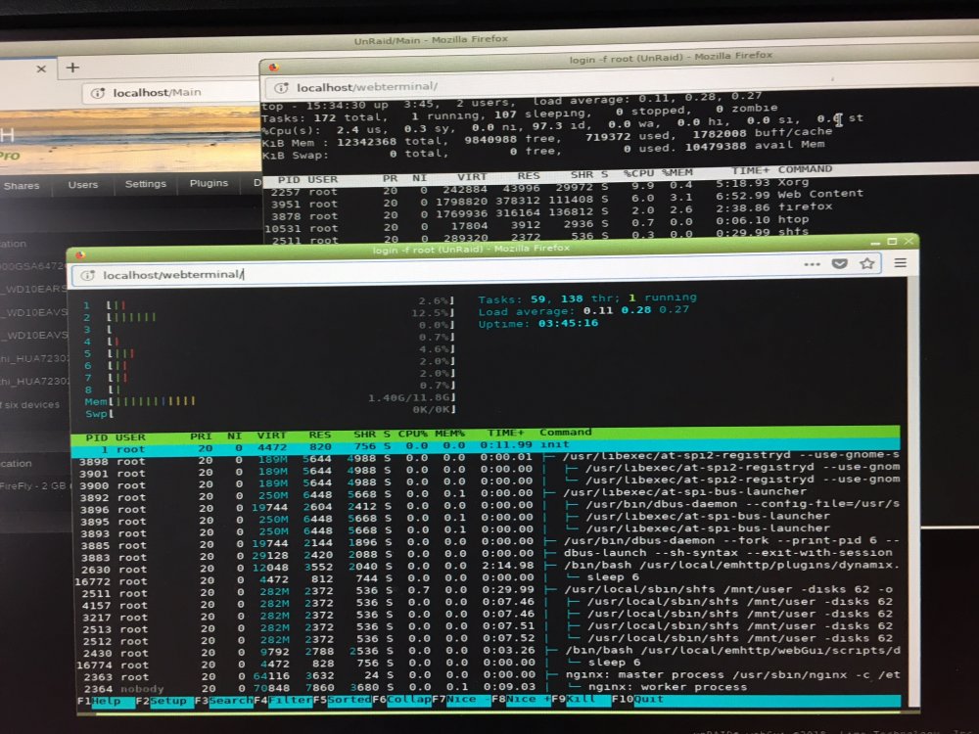This screenshot has height=734, width=979.
Task: Show site info icon in UnRaid Main window
Action: point(98,93)
